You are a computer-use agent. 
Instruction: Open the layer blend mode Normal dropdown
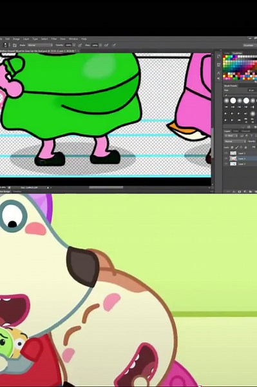point(235,141)
